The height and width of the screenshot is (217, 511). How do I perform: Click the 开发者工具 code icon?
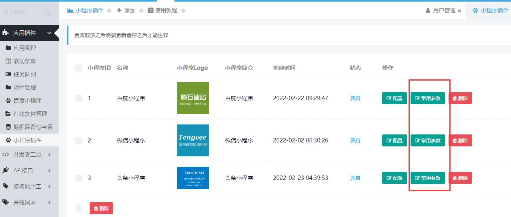click(6, 154)
